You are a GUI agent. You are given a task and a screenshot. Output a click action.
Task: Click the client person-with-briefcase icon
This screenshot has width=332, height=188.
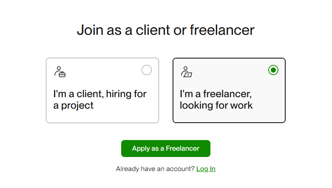(x=60, y=72)
